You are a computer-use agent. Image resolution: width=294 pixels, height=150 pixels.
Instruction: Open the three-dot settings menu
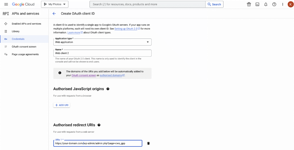(x=283, y=4)
